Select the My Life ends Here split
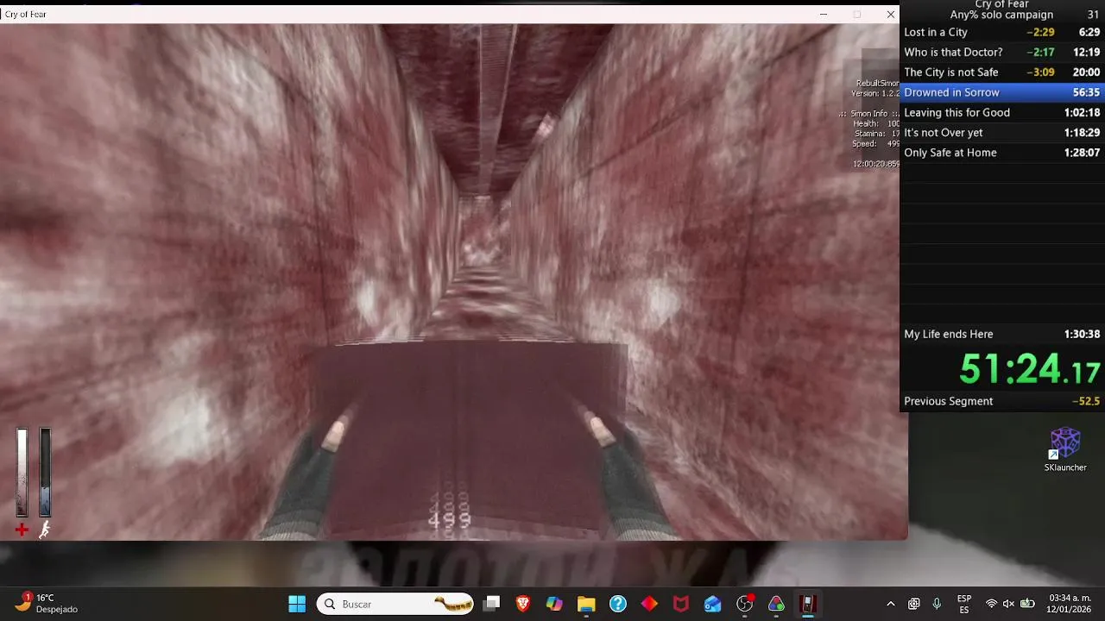The height and width of the screenshot is (621, 1105). [1001, 334]
